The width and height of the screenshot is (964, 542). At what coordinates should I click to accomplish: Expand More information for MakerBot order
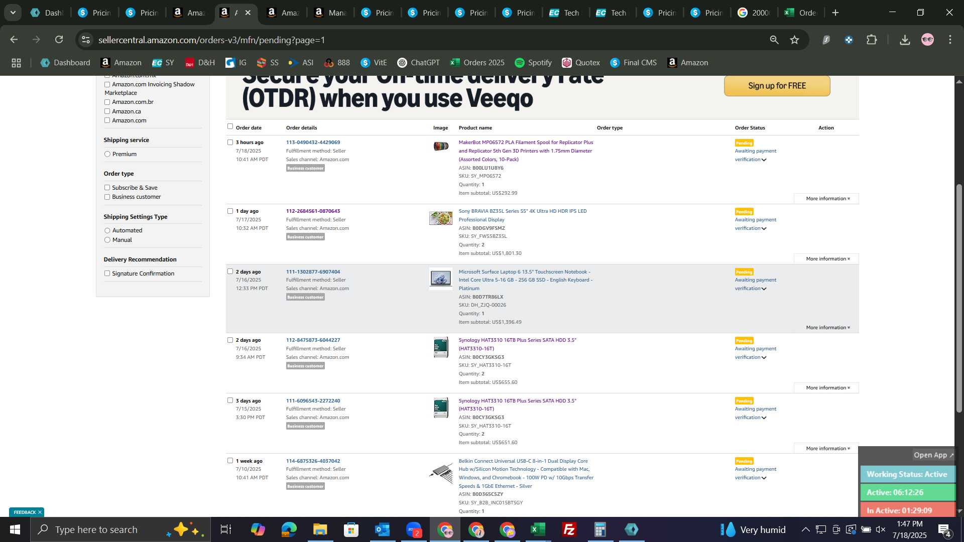(x=827, y=199)
